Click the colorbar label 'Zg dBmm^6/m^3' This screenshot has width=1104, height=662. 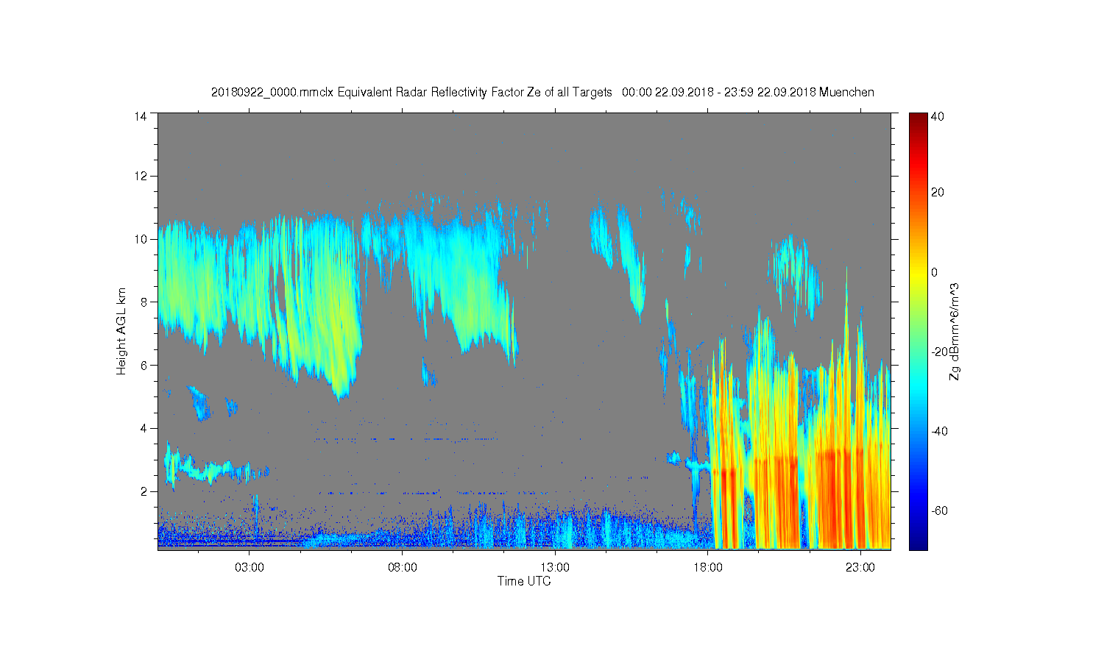point(955,332)
